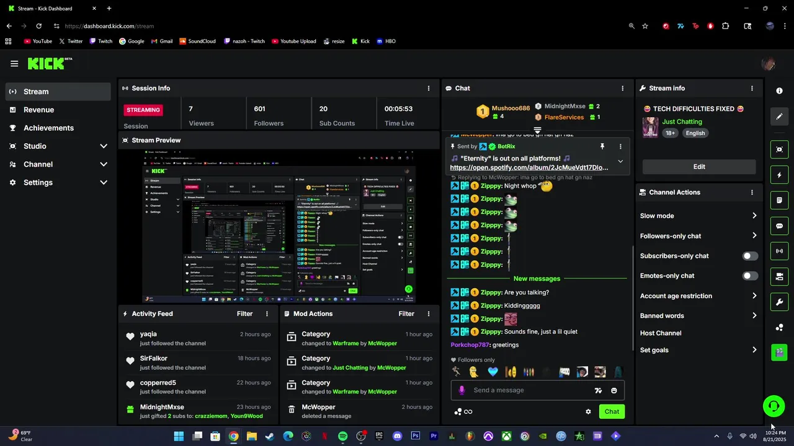
Task: Click the New messages divider in chat
Action: (537, 279)
